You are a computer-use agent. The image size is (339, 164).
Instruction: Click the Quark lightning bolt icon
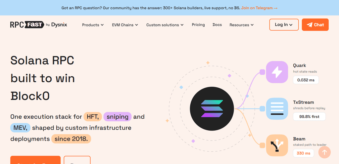click(x=277, y=72)
